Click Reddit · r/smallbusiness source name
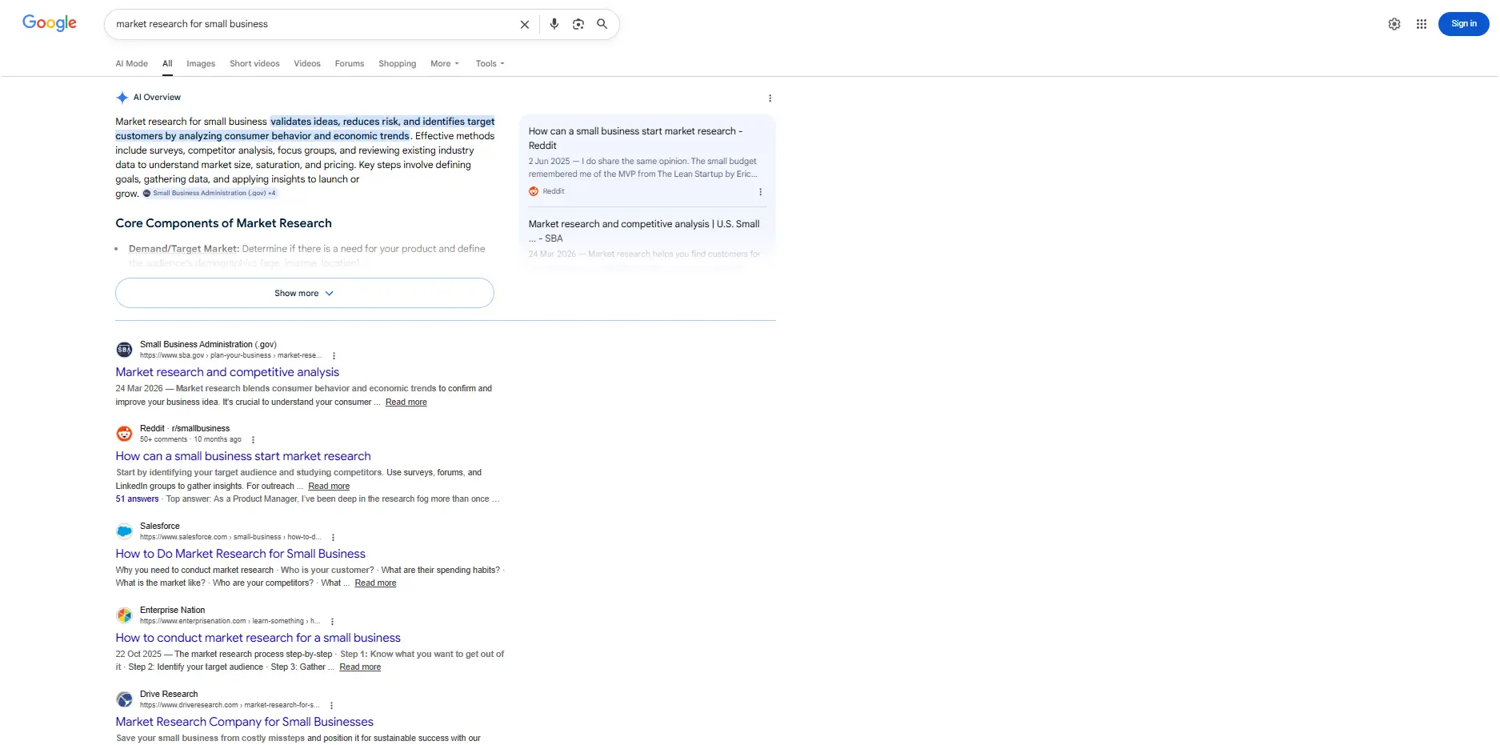 coord(185,429)
